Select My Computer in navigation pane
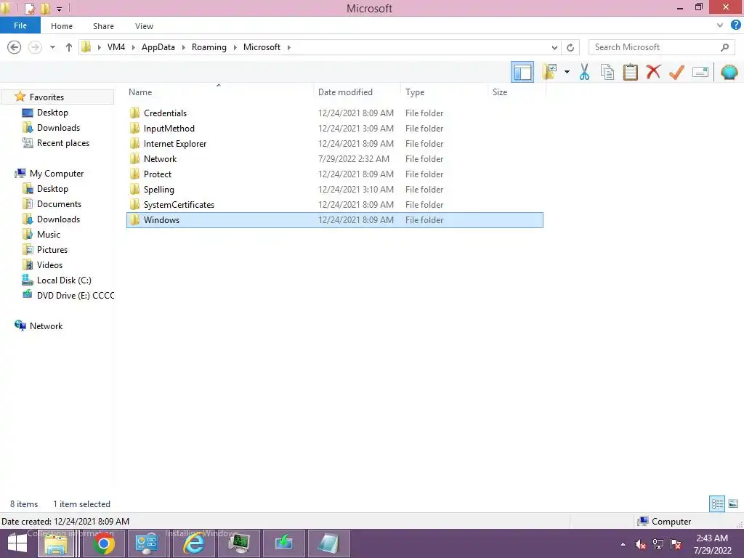Viewport: 744px width, 558px height. 57,174
